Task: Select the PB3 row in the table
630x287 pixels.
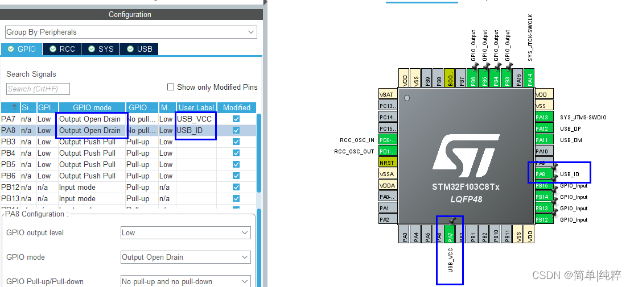Action: click(x=128, y=142)
